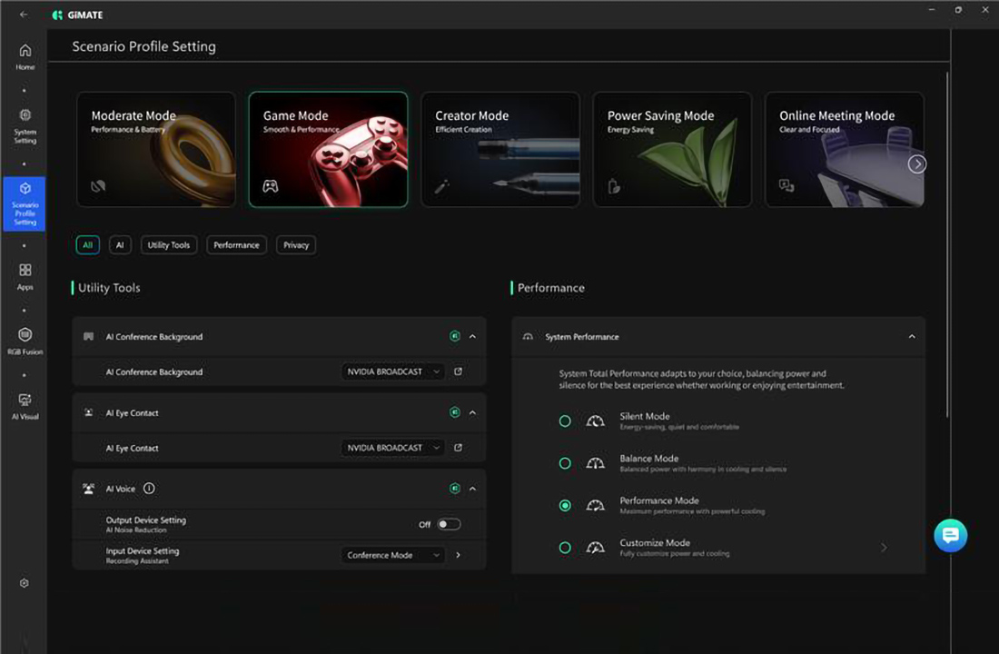Toggle the Output Device Setting switch
The height and width of the screenshot is (654, 999).
449,524
